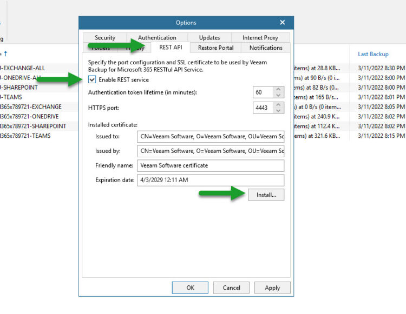Click the Expiration date field
The image size is (406, 314).
[211, 180]
